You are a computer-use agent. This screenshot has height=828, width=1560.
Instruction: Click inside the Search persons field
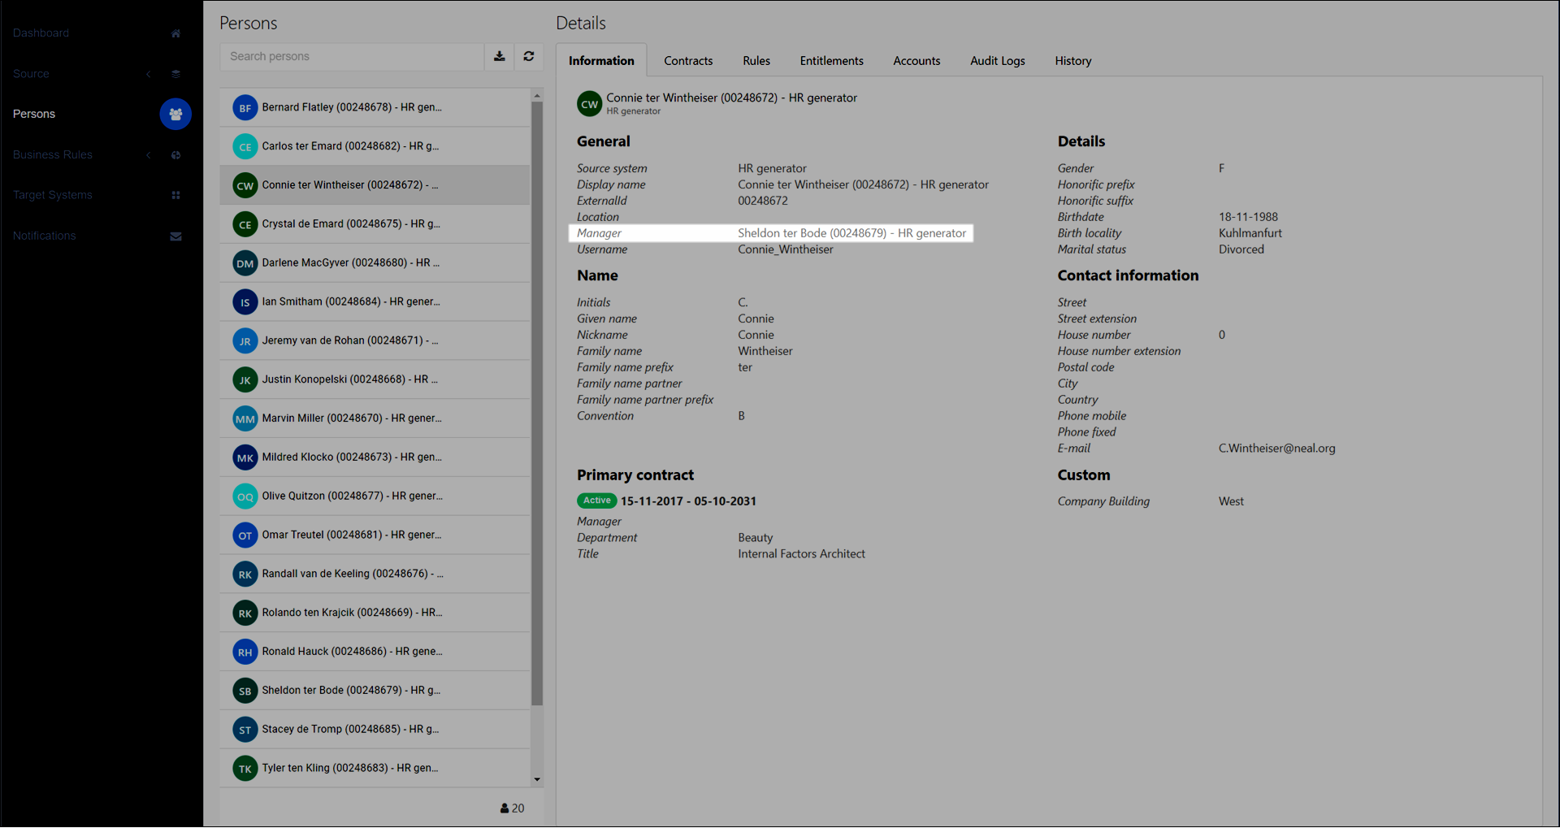pyautogui.click(x=352, y=56)
